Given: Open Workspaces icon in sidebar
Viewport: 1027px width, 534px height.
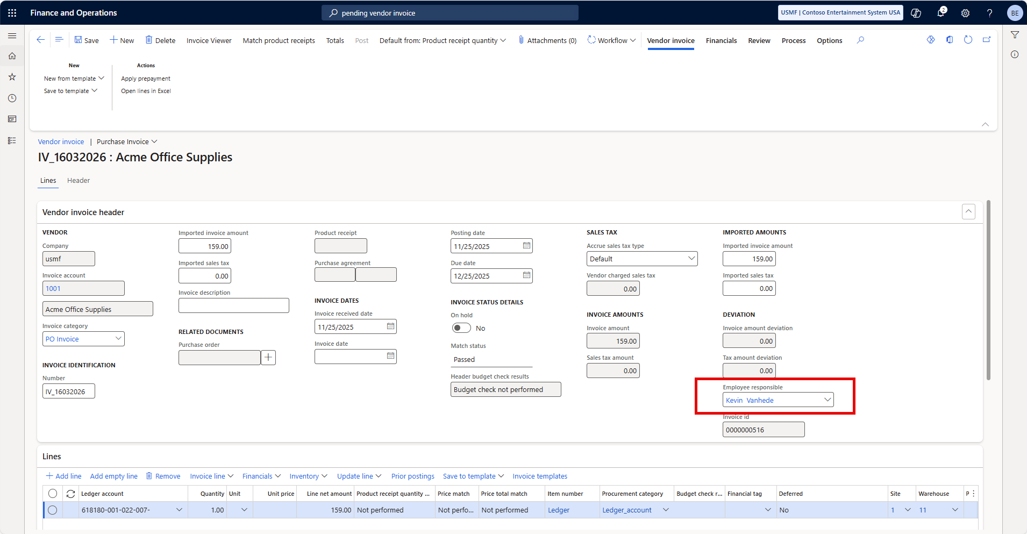Looking at the screenshot, I should (12, 119).
